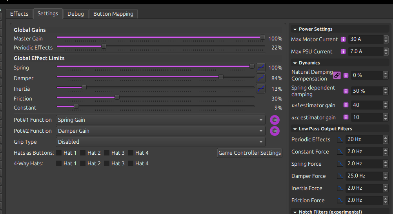
Task: Click the Pot#1 Function purple gain indicator
Action: click(275, 120)
